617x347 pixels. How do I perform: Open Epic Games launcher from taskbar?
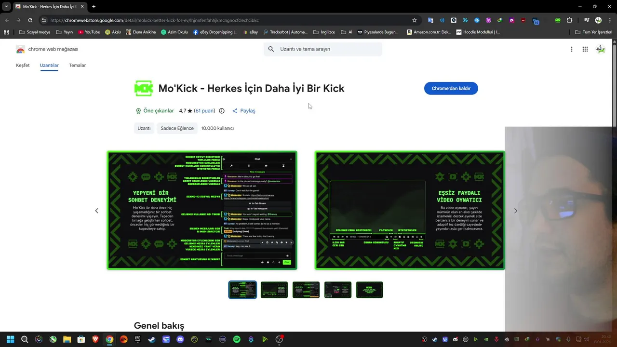click(137, 339)
